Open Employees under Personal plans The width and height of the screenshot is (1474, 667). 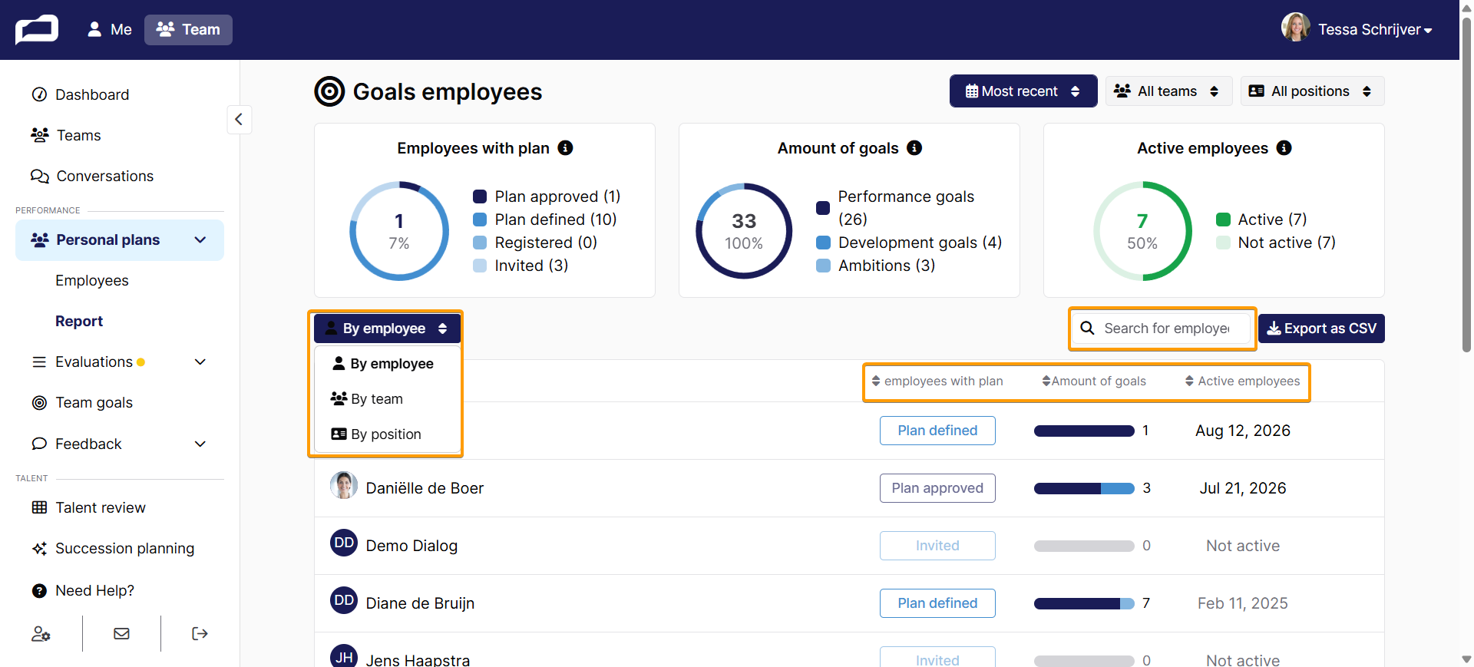[x=92, y=281]
